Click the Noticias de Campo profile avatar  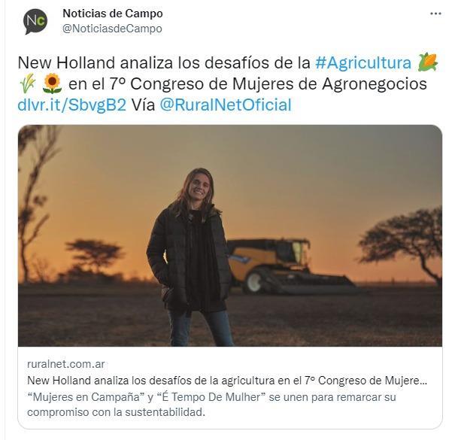pyautogui.click(x=35, y=21)
